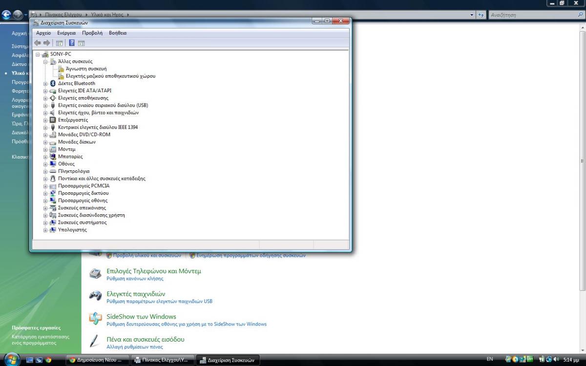Click the explorer Back navigation arrow

click(x=7, y=15)
